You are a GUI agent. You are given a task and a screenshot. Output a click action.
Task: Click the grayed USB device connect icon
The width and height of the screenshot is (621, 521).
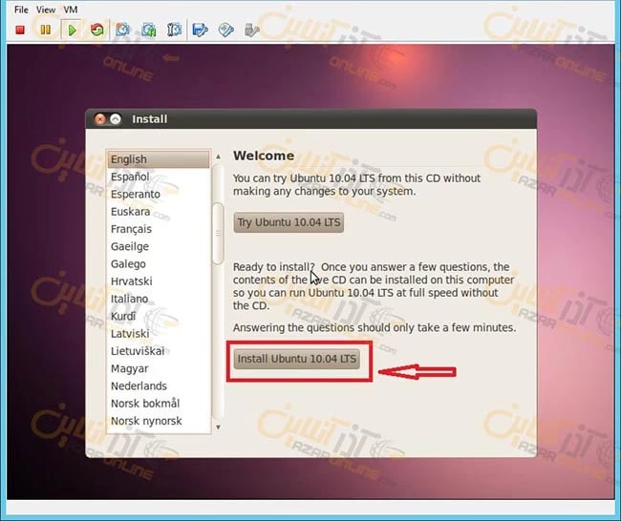pos(251,31)
